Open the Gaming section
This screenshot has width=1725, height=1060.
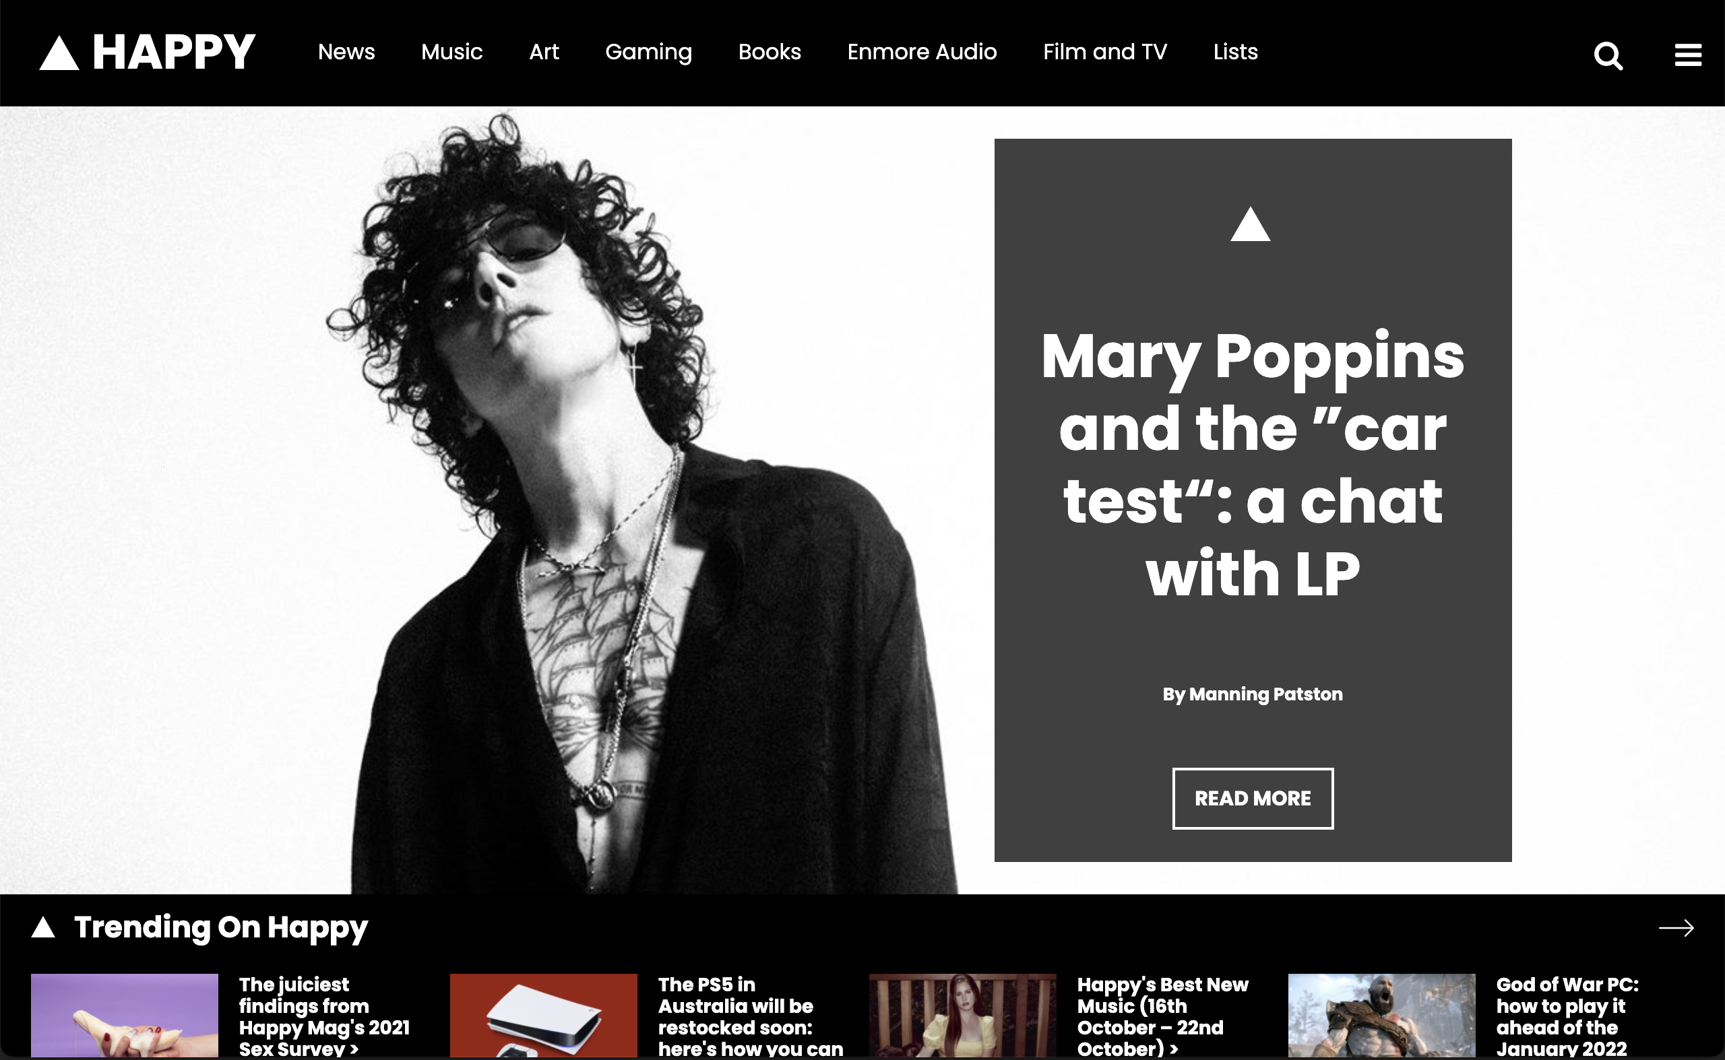click(648, 53)
